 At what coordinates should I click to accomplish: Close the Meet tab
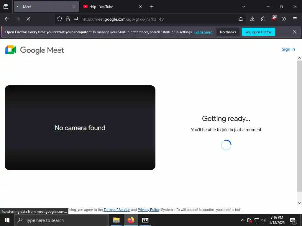[74, 7]
